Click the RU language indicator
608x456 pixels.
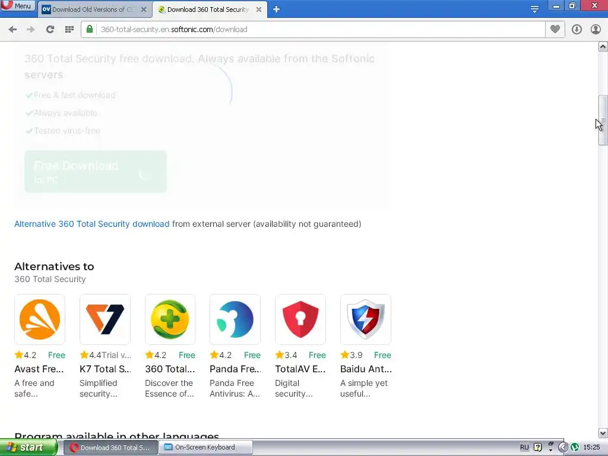click(524, 447)
